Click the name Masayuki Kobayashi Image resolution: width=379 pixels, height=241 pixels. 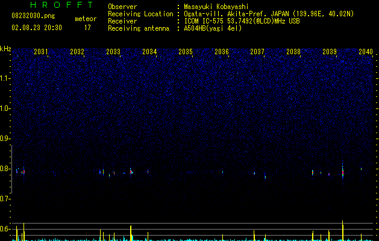pos(216,7)
